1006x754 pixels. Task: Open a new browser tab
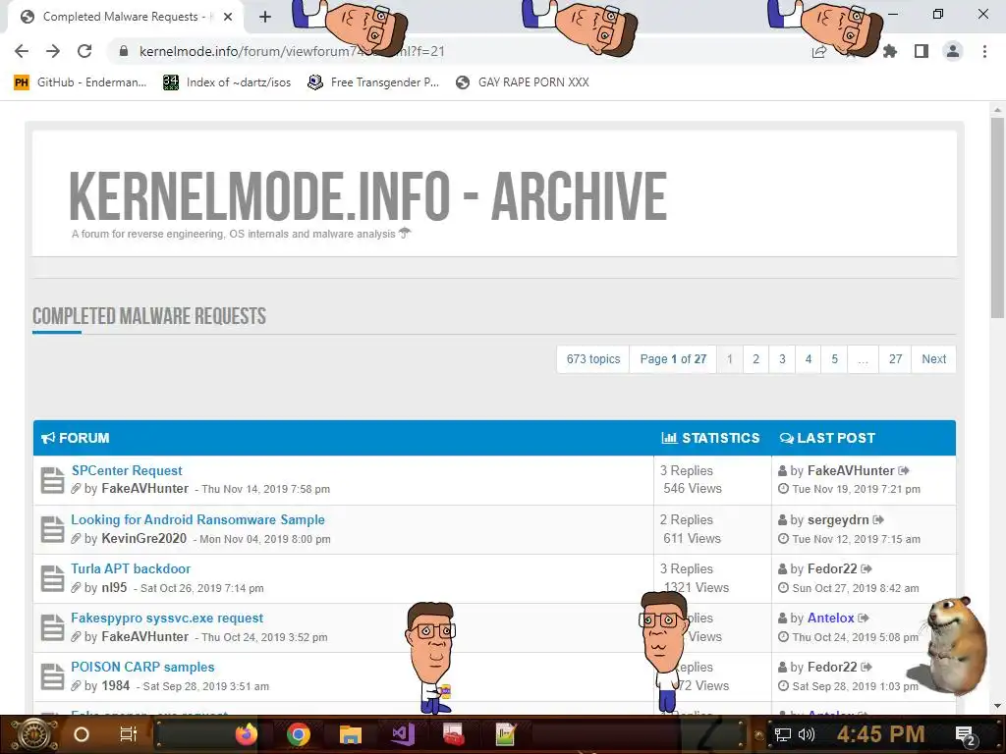[x=265, y=17]
